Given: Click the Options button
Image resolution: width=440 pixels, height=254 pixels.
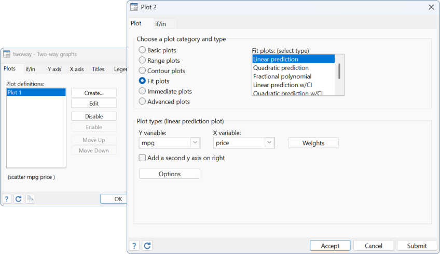Looking at the screenshot, I should pos(169,174).
